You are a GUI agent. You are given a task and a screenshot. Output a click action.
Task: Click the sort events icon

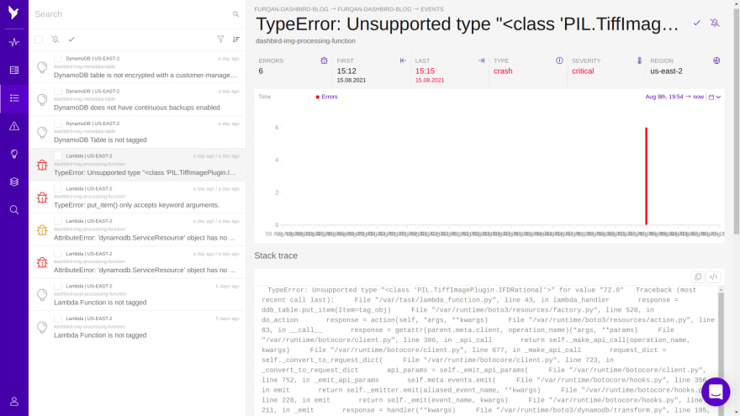236,39
